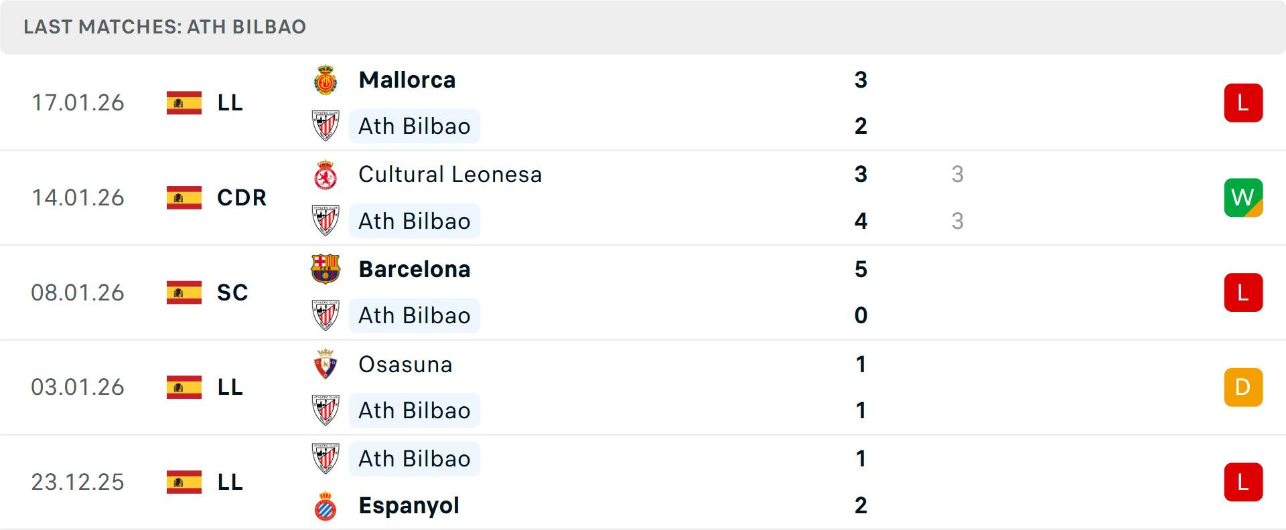Select the Ath Bilbao crest beside Mallorca match

326,125
